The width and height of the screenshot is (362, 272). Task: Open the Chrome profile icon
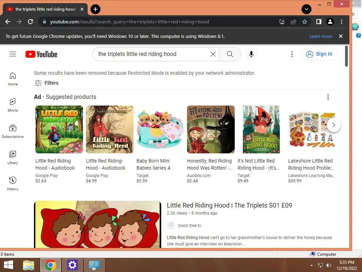tap(330, 22)
